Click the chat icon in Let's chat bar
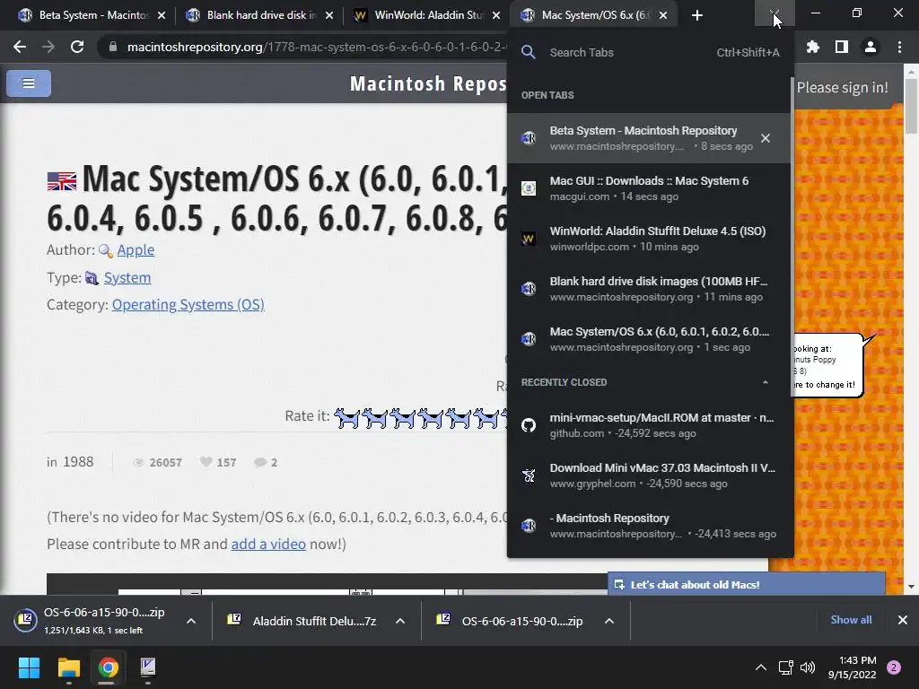This screenshot has height=689, width=919. tap(619, 585)
